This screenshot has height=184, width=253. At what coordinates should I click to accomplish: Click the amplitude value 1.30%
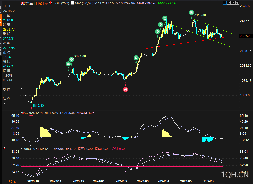point(8,76)
